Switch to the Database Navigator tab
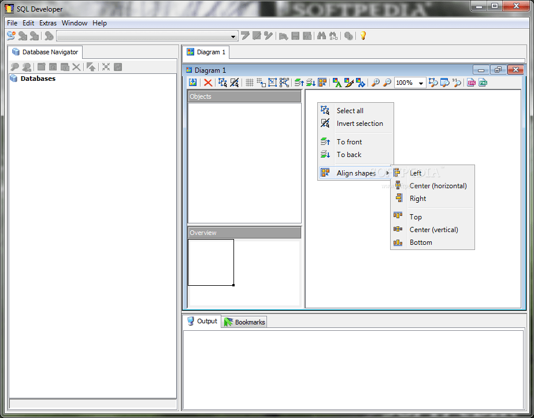Screen dimensions: 534x418 pyautogui.click(x=45, y=52)
